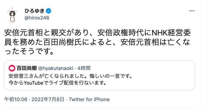This screenshot has width=201, height=110.
Task: Select the 2022年7月8日 date text
Action: [x=48, y=99]
